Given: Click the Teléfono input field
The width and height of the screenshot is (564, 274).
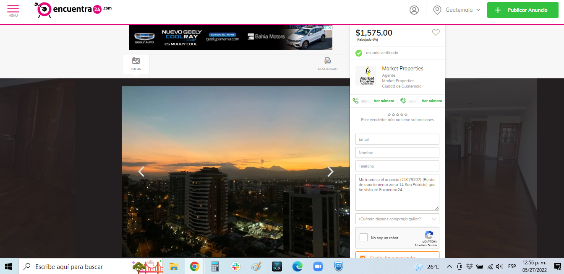Looking at the screenshot, I should pos(397,166).
